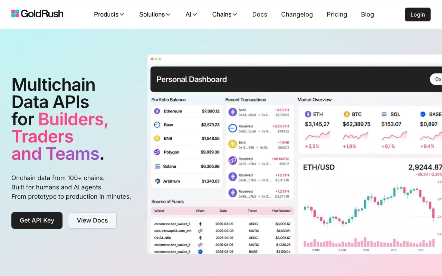Click the BNB icon in Portfolio Balance
The image size is (442, 276).
(157, 138)
